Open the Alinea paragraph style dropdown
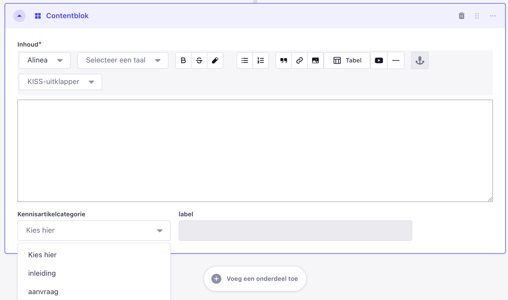Viewport: 508px width, 300px height. point(45,60)
